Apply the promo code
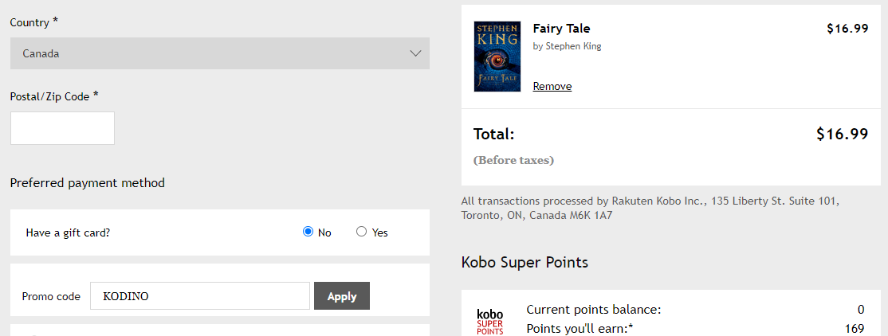This screenshot has height=336, width=888. tap(342, 296)
